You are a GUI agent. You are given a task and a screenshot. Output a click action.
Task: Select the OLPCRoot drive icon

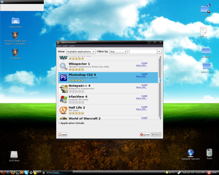14,155
